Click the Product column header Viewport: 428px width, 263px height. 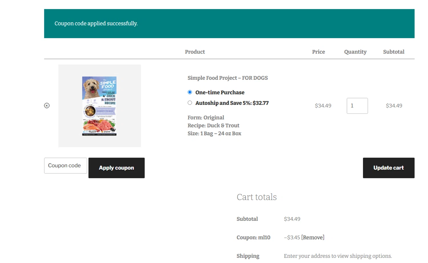coord(195,52)
